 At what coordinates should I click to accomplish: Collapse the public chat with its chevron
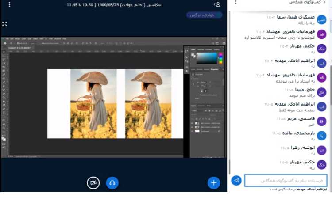(324, 2)
